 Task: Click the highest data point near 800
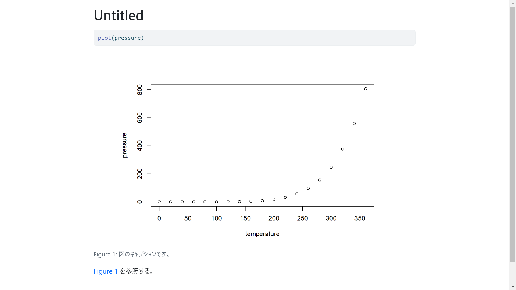365,89
